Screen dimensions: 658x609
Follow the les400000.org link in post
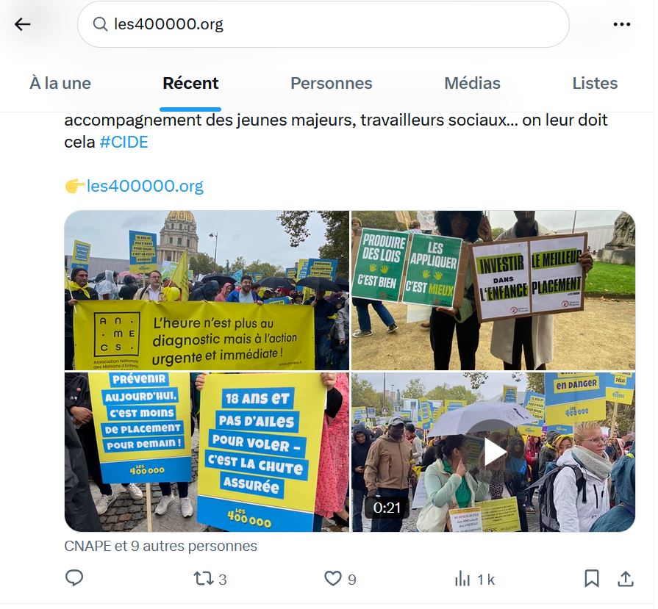145,186
